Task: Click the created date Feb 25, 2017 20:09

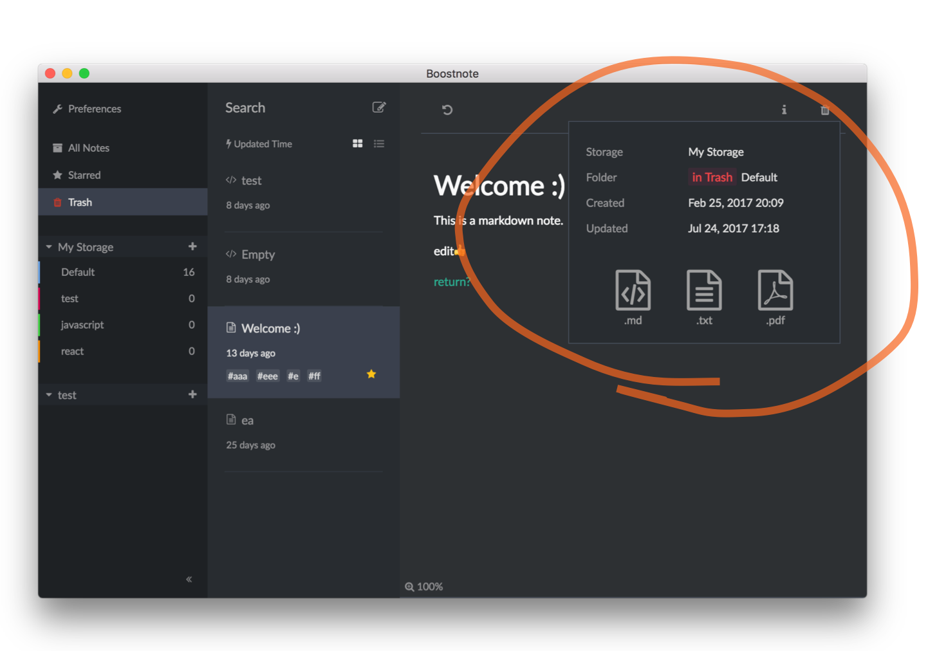Action: coord(736,203)
